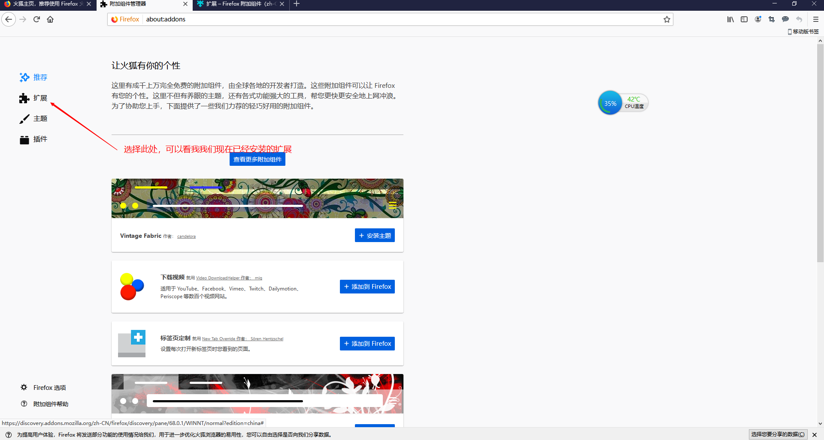Click the brush icon beside 主题
The width and height of the screenshot is (824, 440).
24,119
